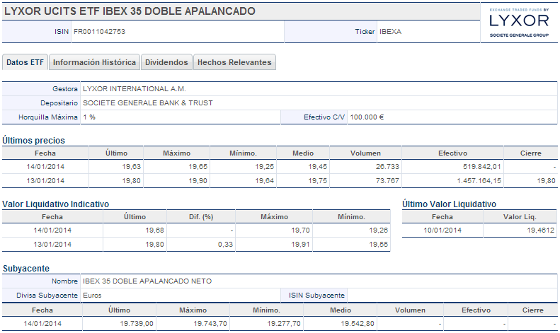Click the effective amount 519.842,01
The image size is (560, 333).
482,167
